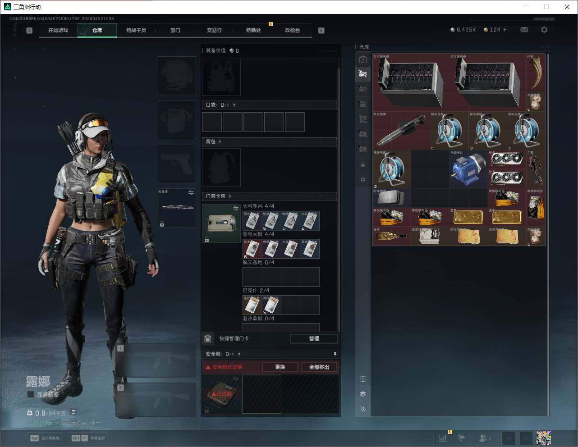This screenshot has height=447, width=578.
Task: Click the swap arrows on the knife slot
Action: [191, 193]
